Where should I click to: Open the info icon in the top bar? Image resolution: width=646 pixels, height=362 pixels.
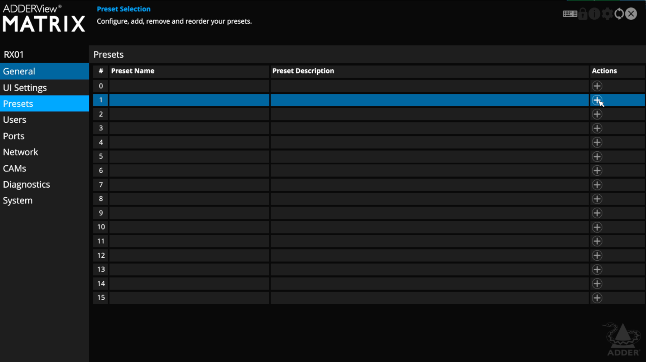594,14
